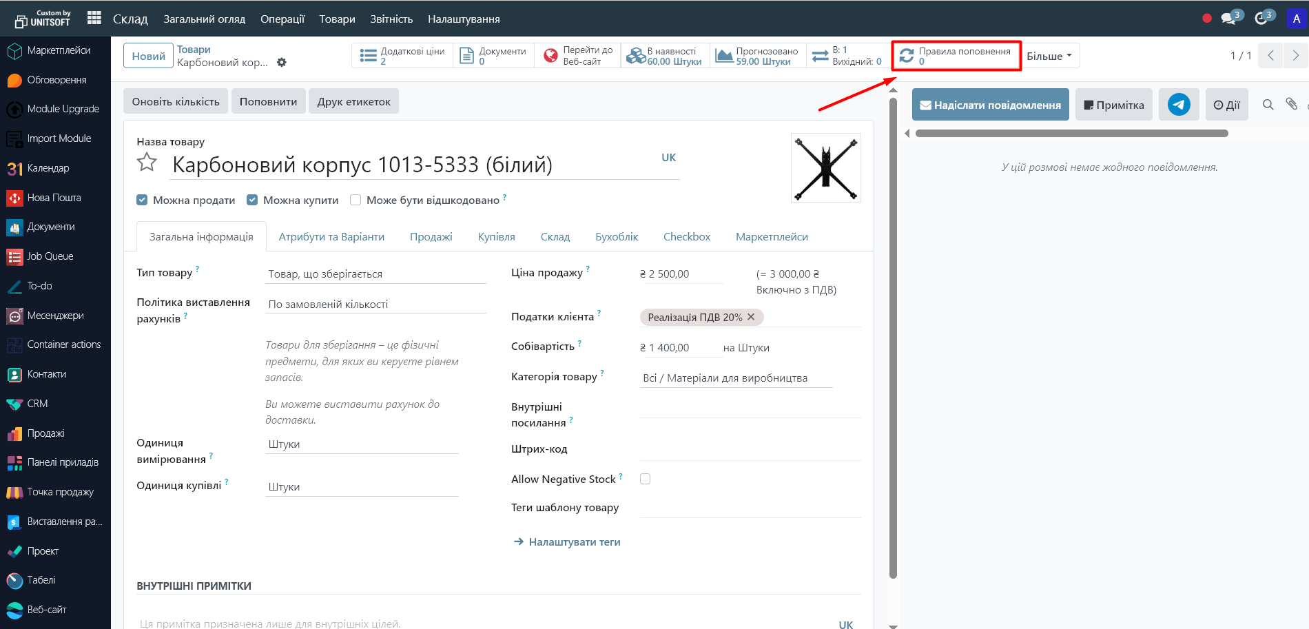Open Категорія товару selection field
Image resolution: width=1309 pixels, height=629 pixels.
point(735,378)
